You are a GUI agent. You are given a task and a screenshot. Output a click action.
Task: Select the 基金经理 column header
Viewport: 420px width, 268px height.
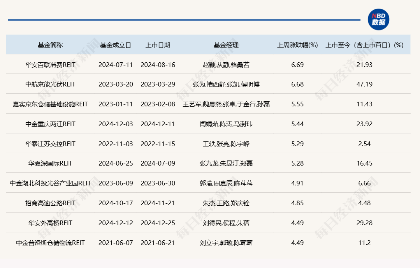click(226, 45)
